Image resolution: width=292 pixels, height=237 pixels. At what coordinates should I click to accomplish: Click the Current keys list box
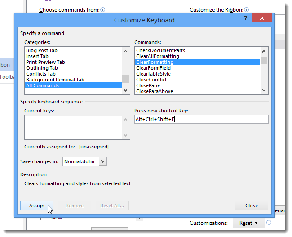77,127
